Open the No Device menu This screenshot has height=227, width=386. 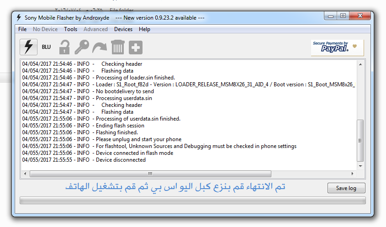pyautogui.click(x=45, y=29)
